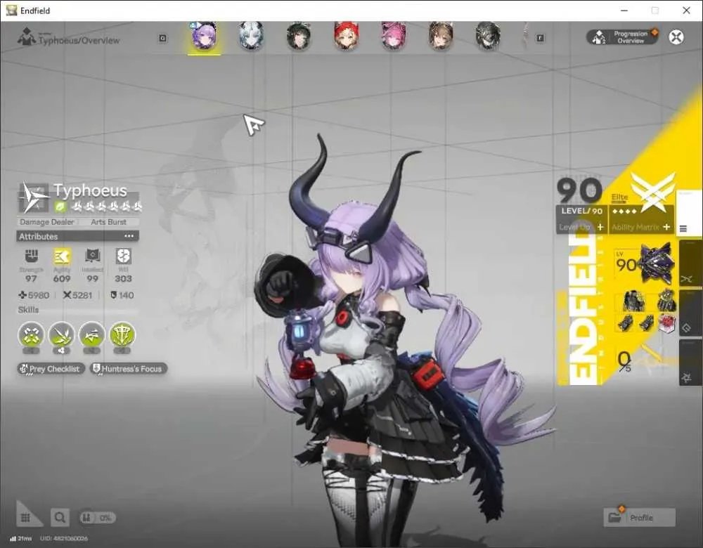The width and height of the screenshot is (703, 548).
Task: Click the highlighted Agility icon
Action: point(62,256)
